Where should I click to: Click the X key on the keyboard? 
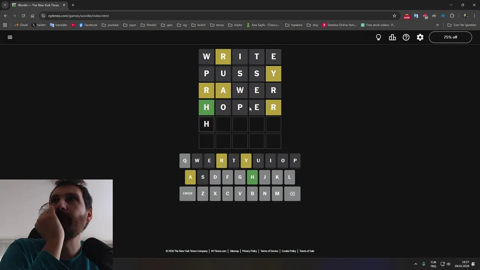(x=215, y=193)
